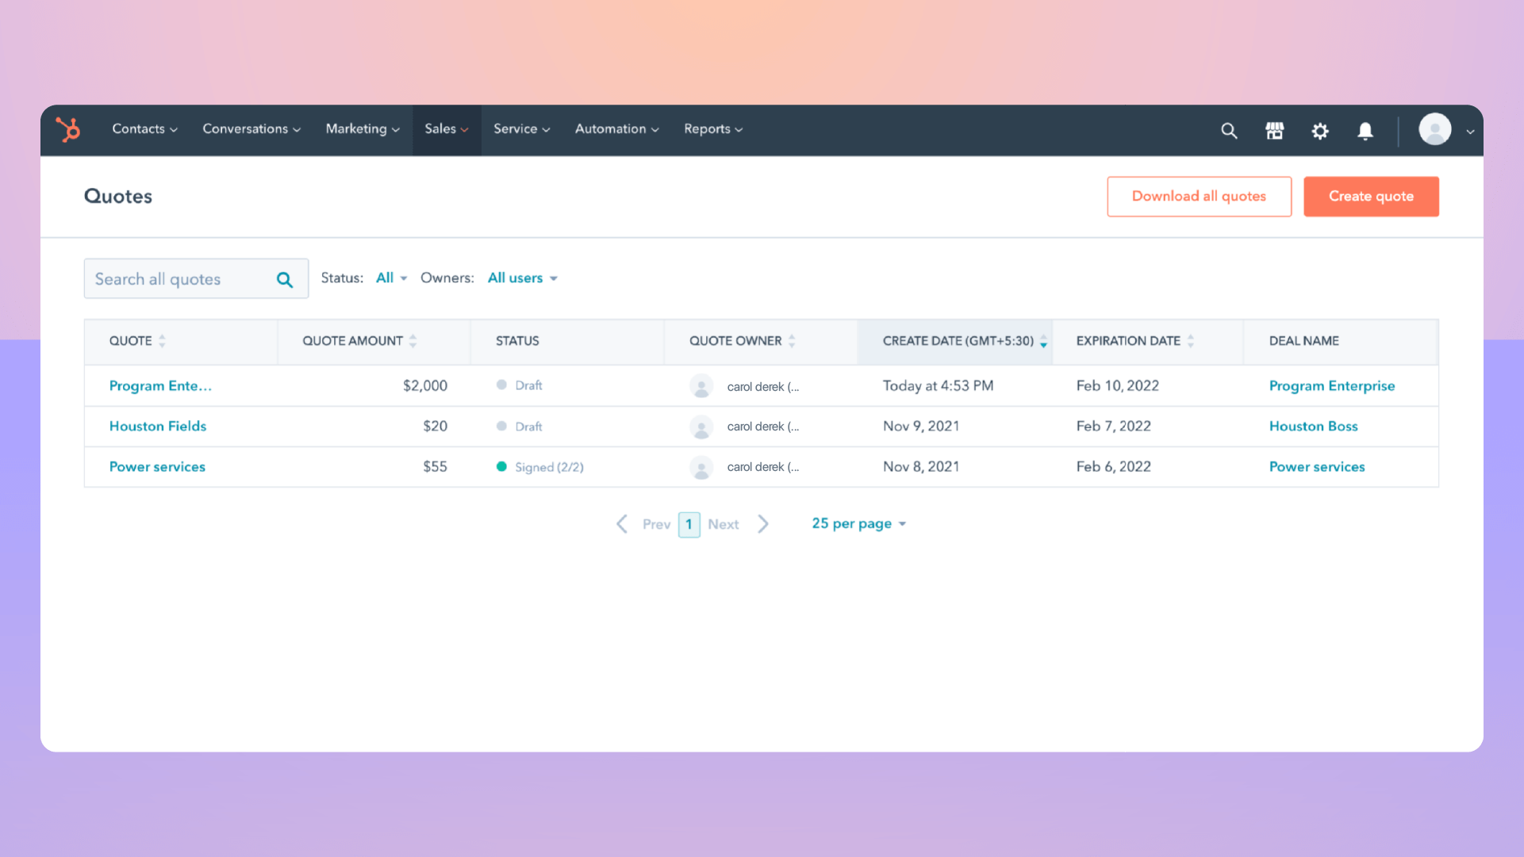Click the Next pagination button
Viewport: 1524px width, 857px height.
(x=722, y=523)
